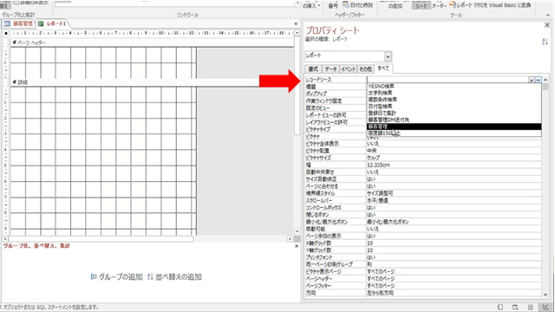Viewport: 555px width, 312px height.
Task: Click グループの追加 to add a group
Action: (117, 277)
